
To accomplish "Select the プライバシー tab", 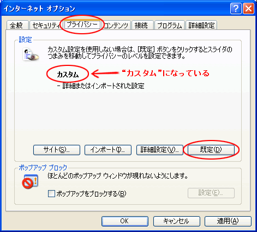I will point(82,25).
